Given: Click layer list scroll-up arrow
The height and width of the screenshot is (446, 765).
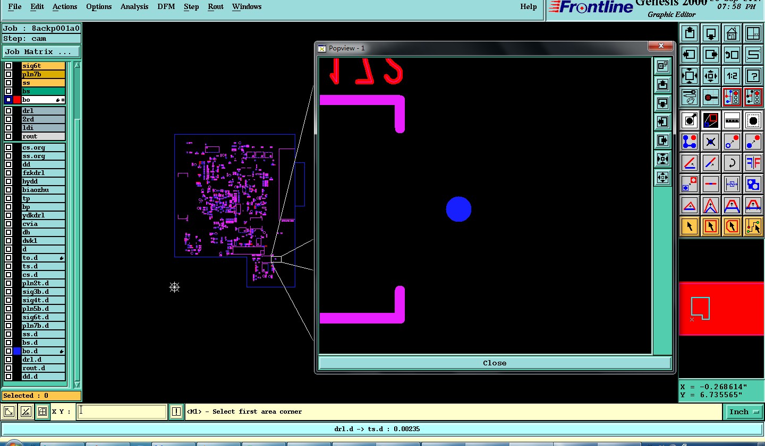Looking at the screenshot, I should click(x=77, y=65).
